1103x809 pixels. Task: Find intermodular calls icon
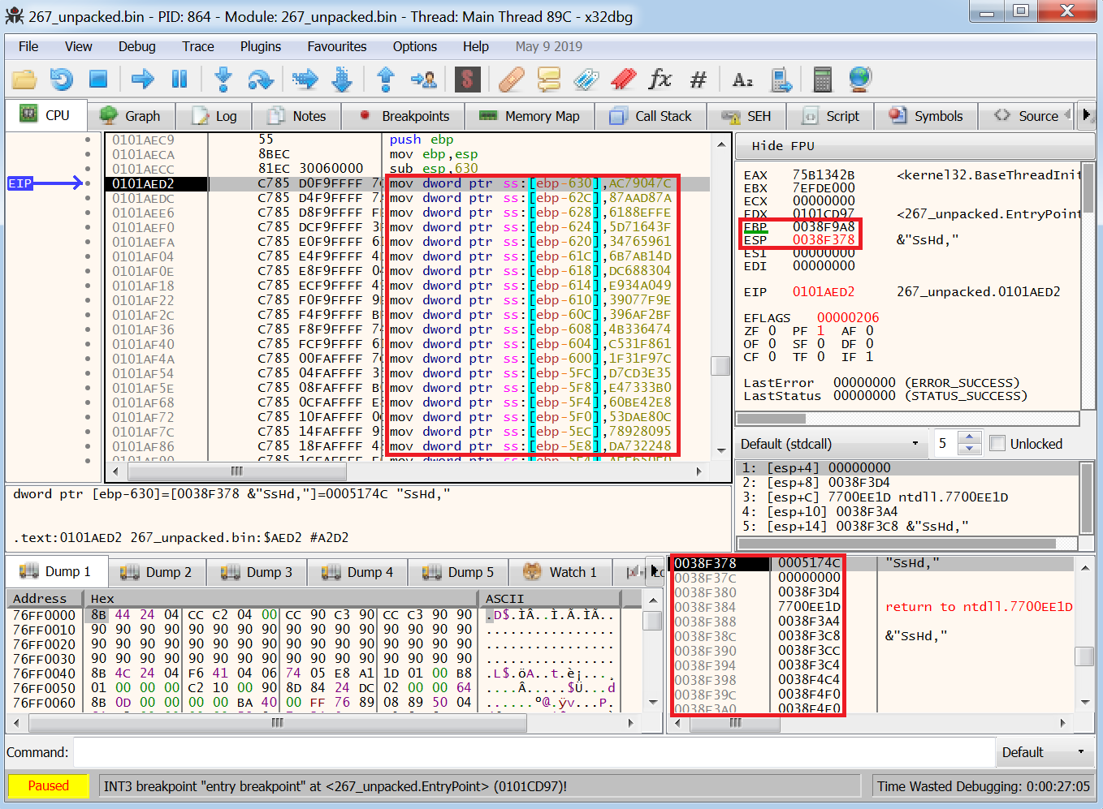point(781,80)
